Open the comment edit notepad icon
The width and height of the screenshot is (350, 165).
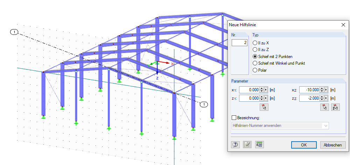pyautogui.click(x=247, y=145)
